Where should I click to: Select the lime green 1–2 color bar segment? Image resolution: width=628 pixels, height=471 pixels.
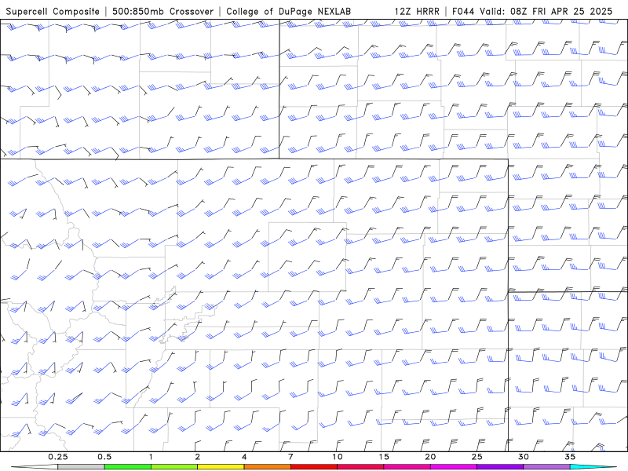click(174, 467)
